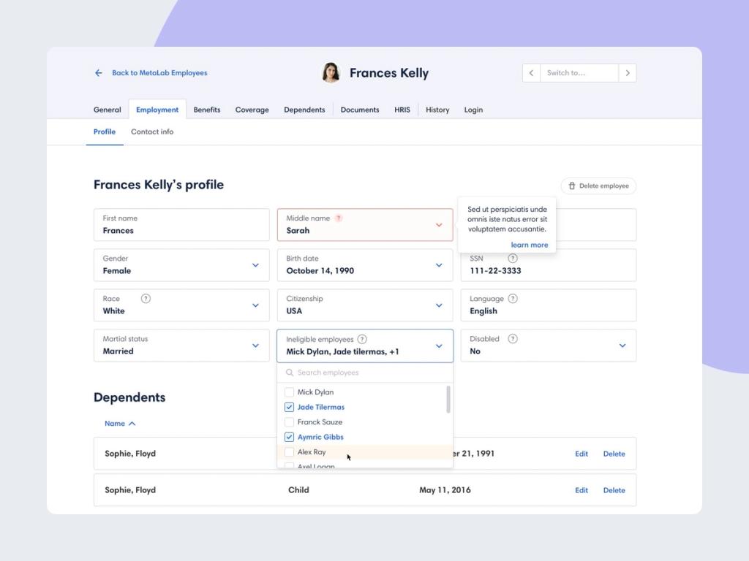The height and width of the screenshot is (561, 749).
Task: Select the Profile sub-tab
Action: [105, 131]
